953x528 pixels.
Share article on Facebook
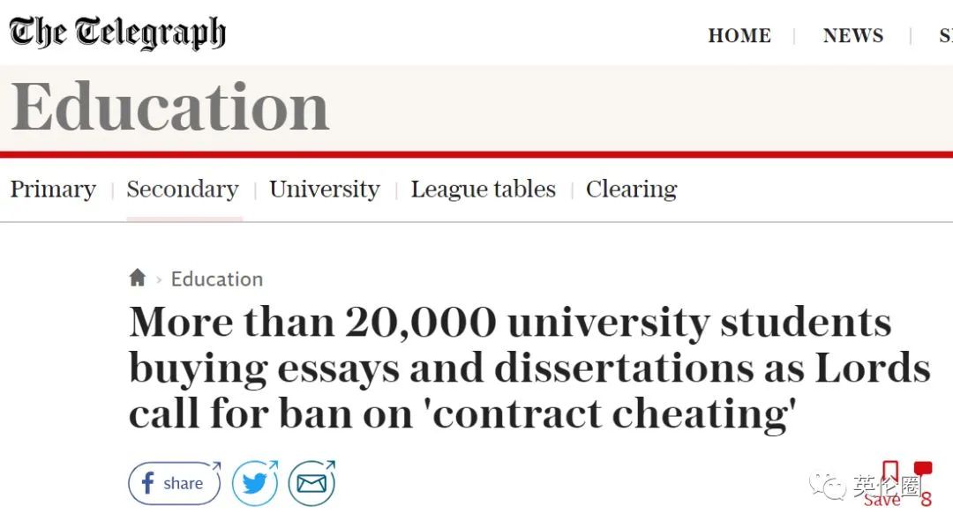click(x=175, y=483)
